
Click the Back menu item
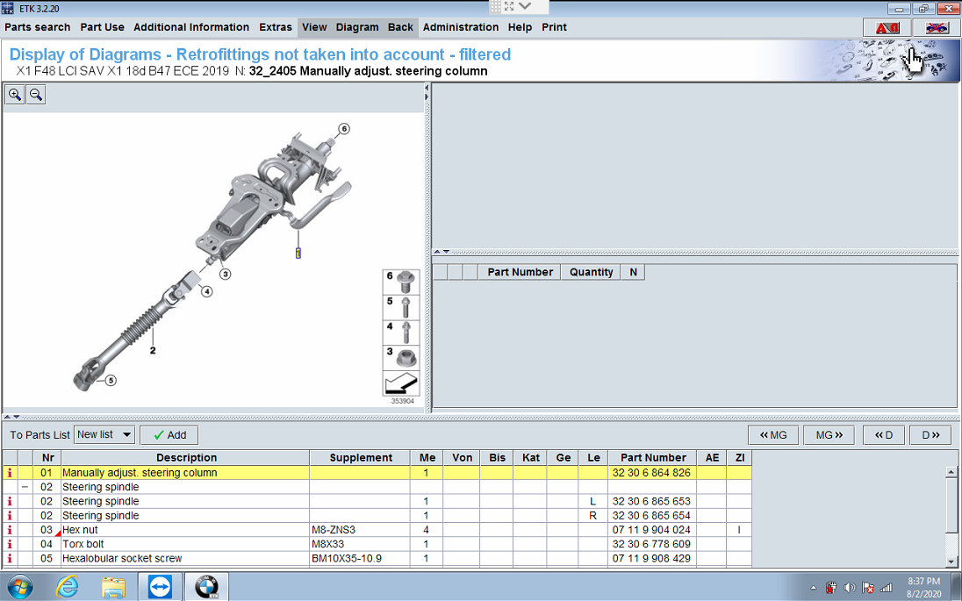coord(400,27)
